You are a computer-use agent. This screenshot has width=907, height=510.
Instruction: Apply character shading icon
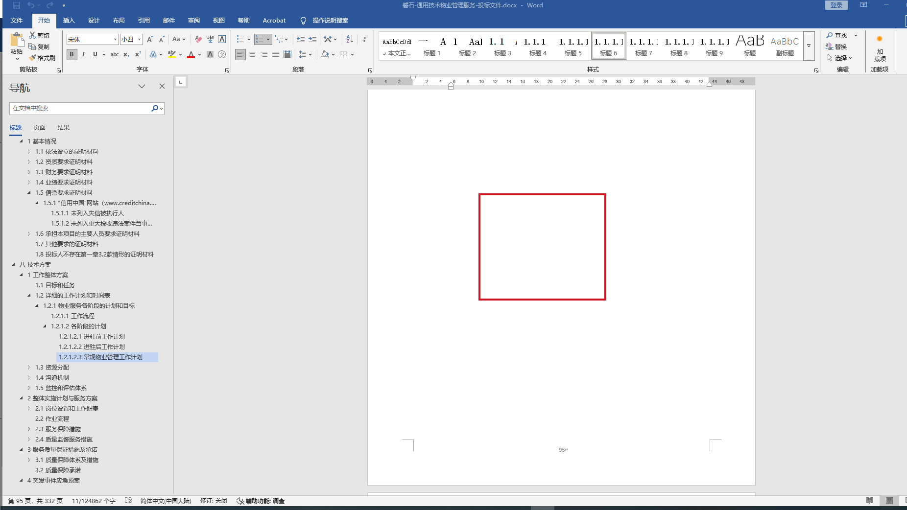[210, 54]
